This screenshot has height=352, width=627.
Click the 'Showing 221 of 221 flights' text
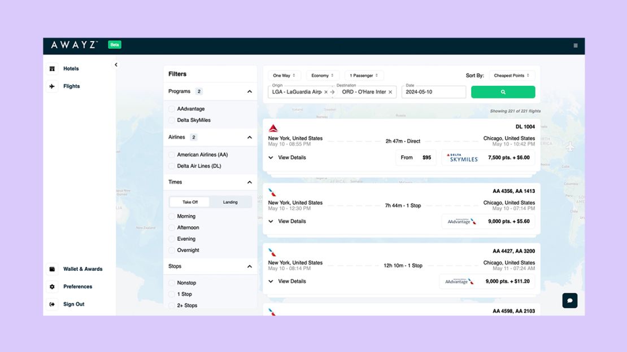515,111
